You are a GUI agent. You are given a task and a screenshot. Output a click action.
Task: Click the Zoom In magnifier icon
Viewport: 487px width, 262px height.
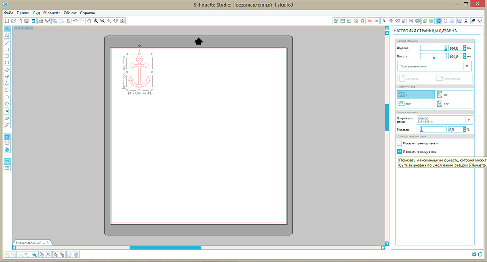coord(96,21)
